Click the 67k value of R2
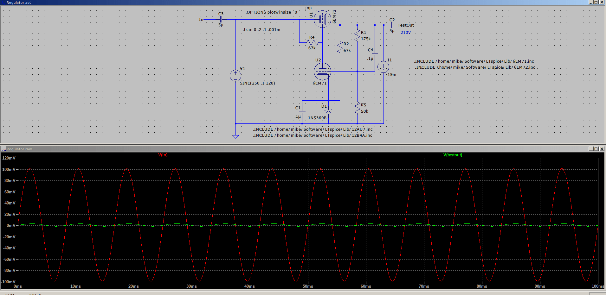 point(347,50)
